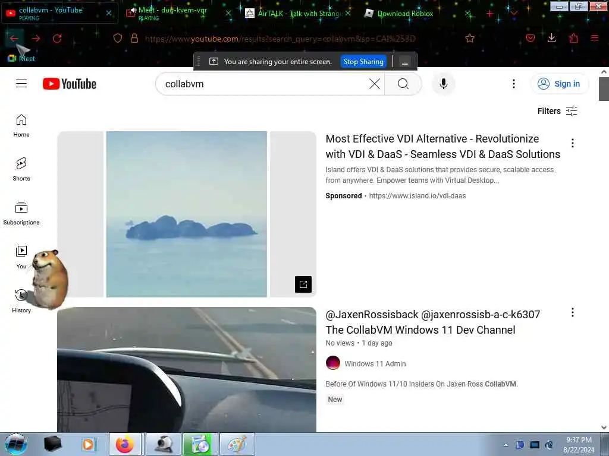609x456 pixels.
Task: Click the magnifier search button
Action: point(403,84)
